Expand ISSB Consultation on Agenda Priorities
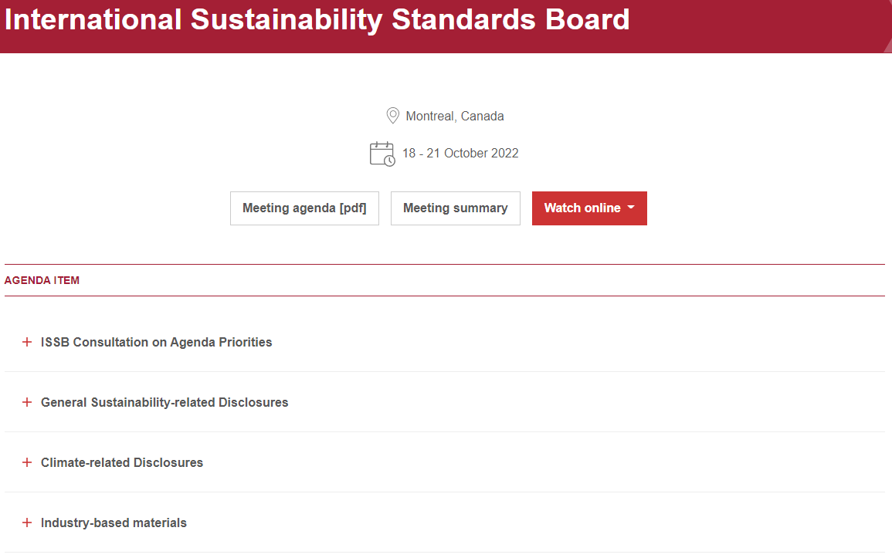The image size is (892, 558). pos(157,342)
